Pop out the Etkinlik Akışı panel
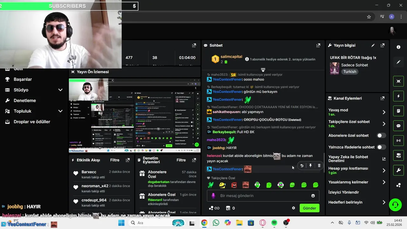This screenshot has height=229, width=407. point(128,160)
